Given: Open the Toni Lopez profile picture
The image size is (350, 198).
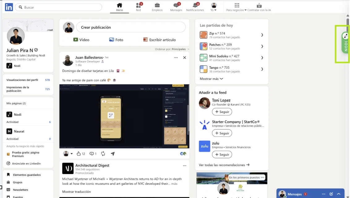Looking at the screenshot, I should click(204, 103).
